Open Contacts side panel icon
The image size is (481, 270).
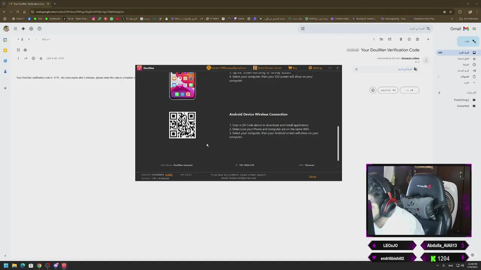coord(5,71)
